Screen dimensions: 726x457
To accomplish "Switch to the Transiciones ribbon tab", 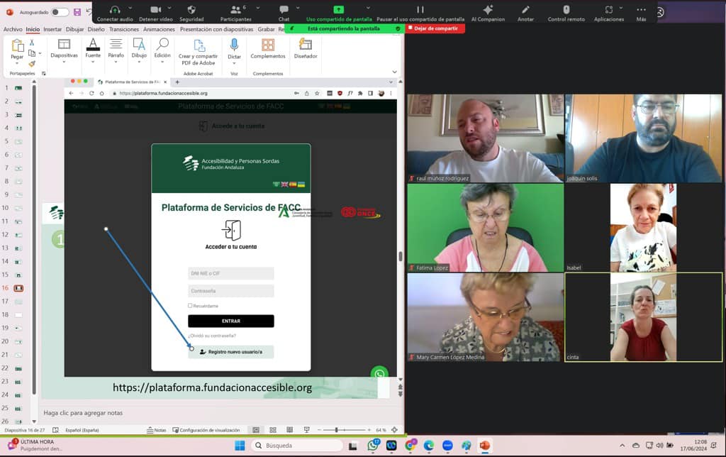I will click(x=123, y=29).
